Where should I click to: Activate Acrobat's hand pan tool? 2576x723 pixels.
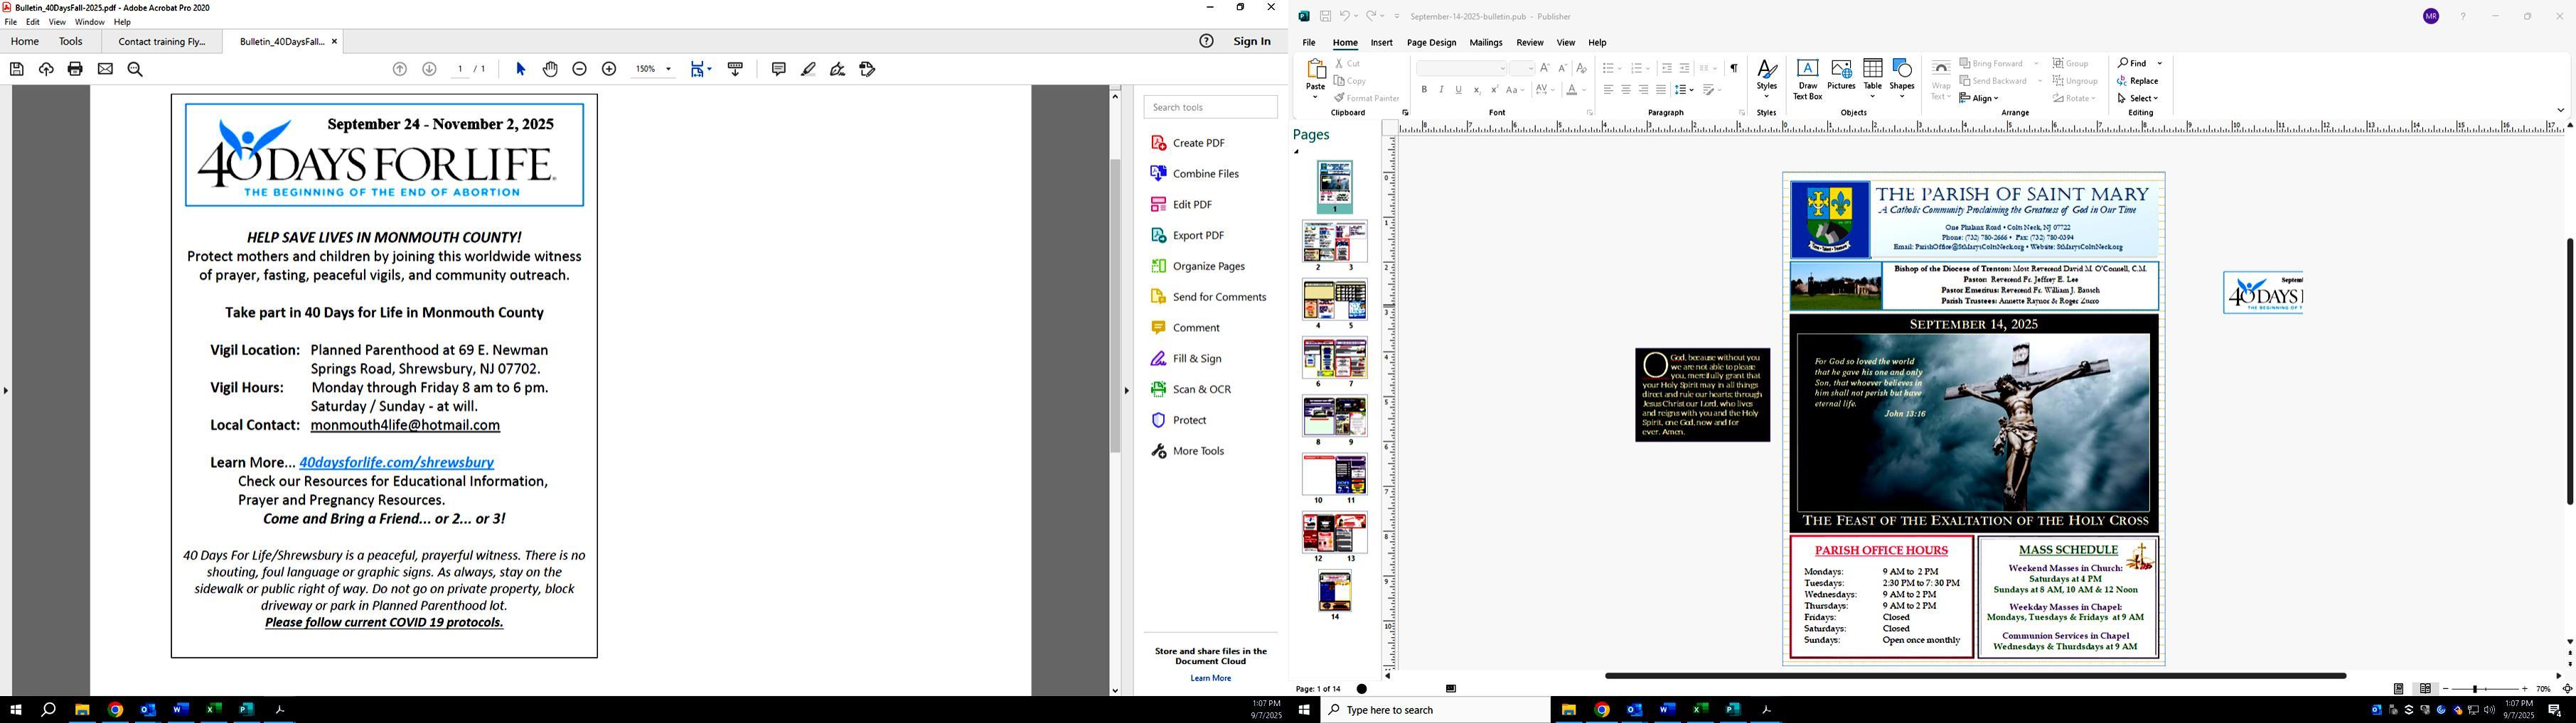(550, 69)
